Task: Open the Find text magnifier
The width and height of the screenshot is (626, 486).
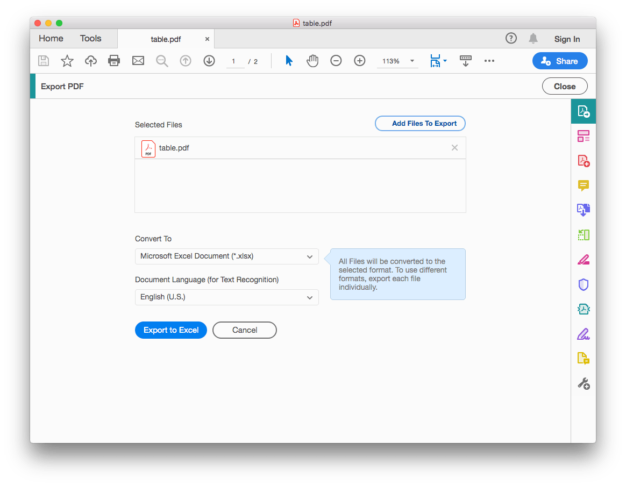Action: click(162, 61)
